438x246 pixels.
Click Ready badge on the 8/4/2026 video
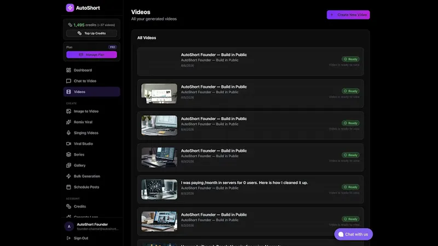[350, 123]
